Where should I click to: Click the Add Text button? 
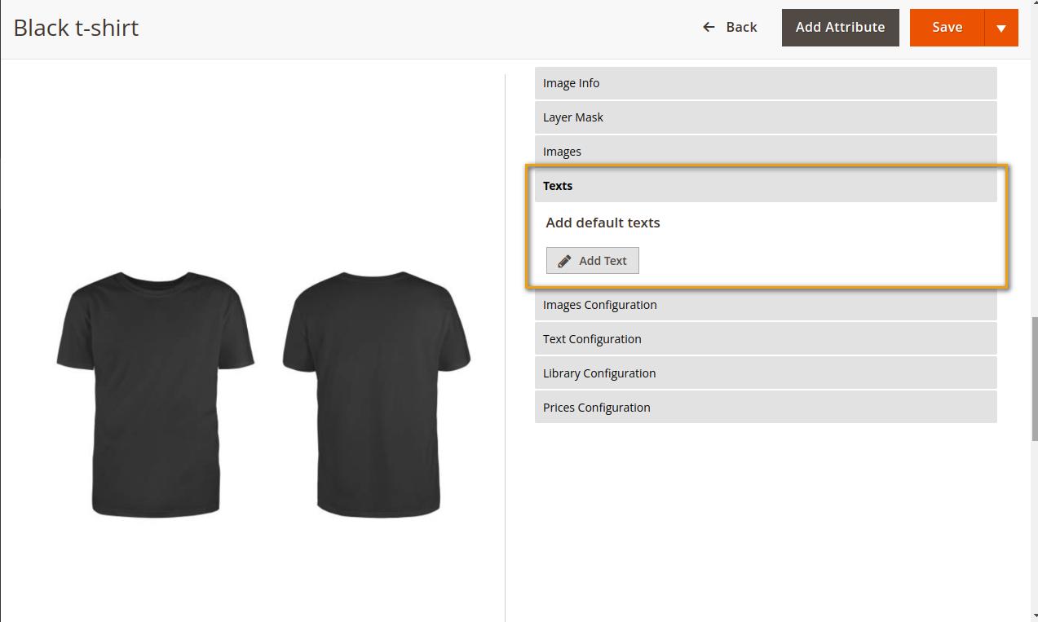click(x=592, y=261)
